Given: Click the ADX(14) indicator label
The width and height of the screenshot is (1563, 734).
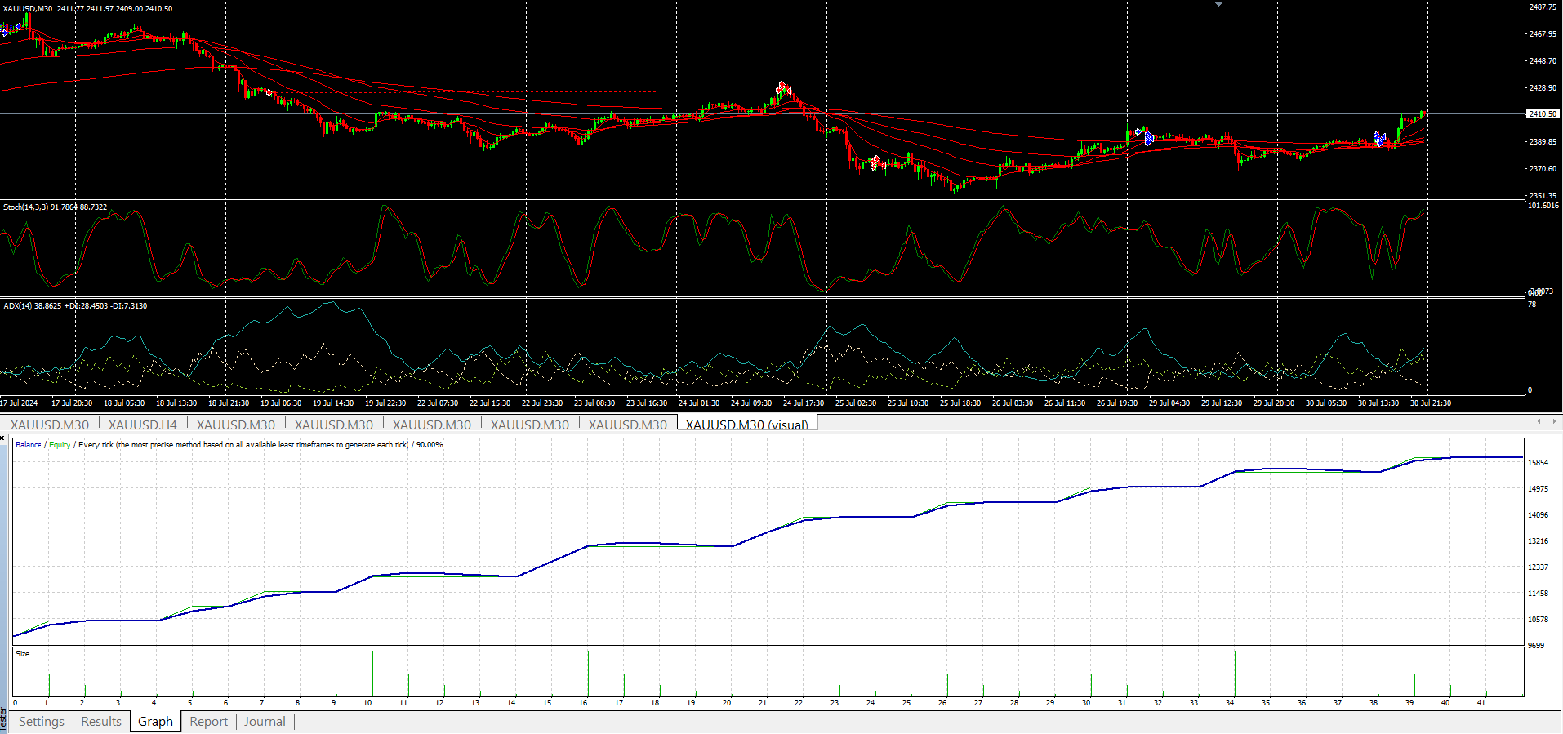Looking at the screenshot, I should pyautogui.click(x=21, y=306).
